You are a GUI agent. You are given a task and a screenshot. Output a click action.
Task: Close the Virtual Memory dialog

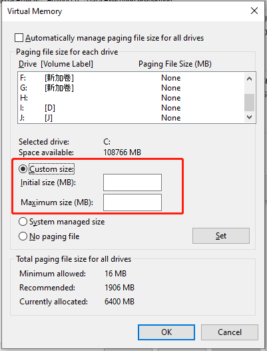[254, 11]
